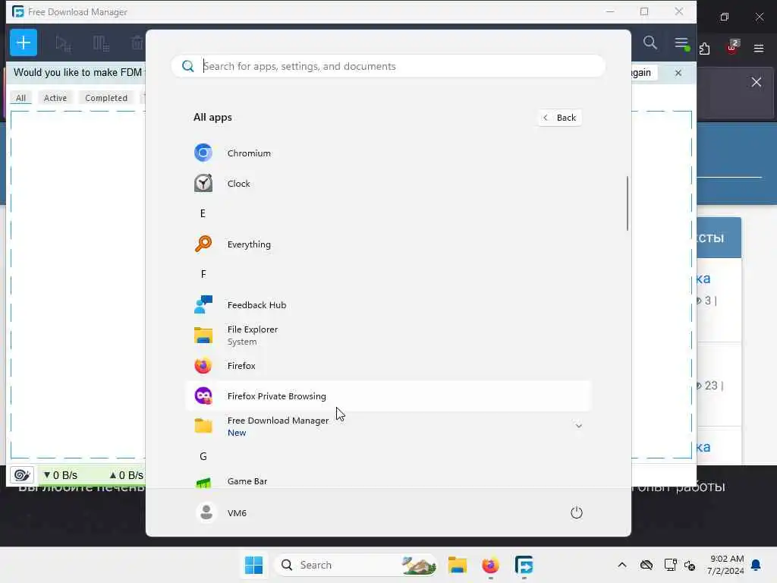Image resolution: width=777 pixels, height=583 pixels.
Task: Open the network status tray icon
Action: coord(671,565)
